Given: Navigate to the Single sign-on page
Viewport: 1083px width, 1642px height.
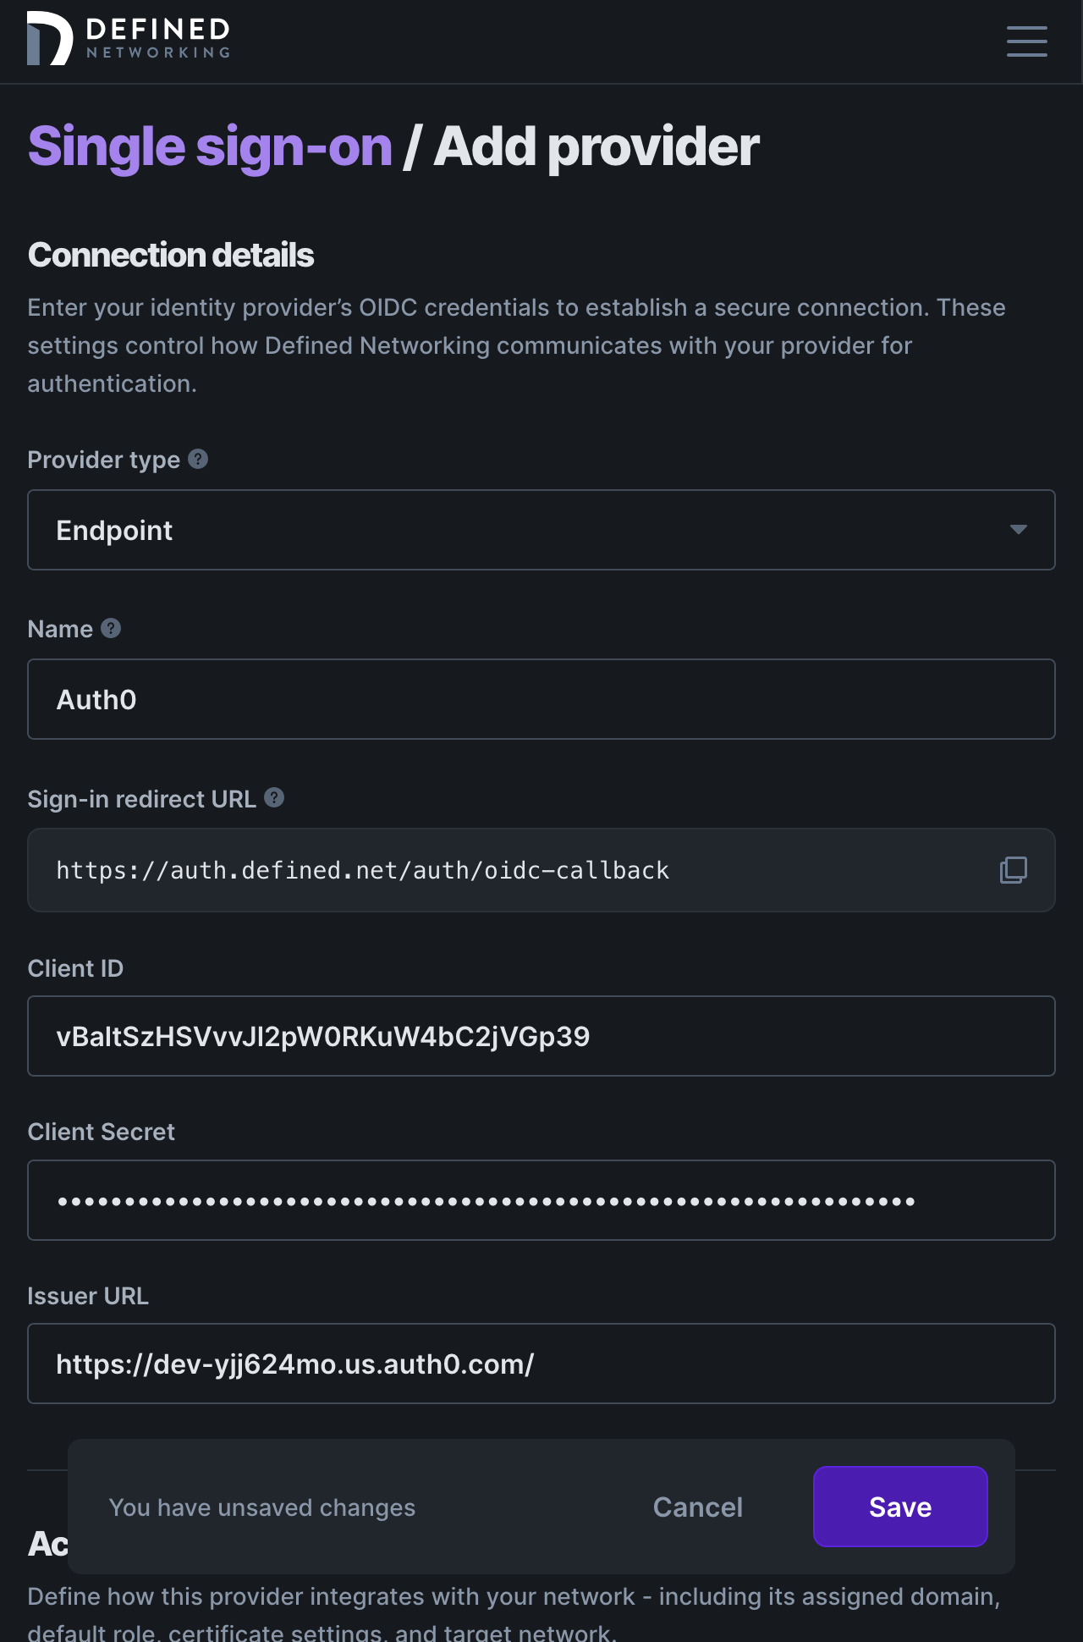Looking at the screenshot, I should pyautogui.click(x=209, y=144).
